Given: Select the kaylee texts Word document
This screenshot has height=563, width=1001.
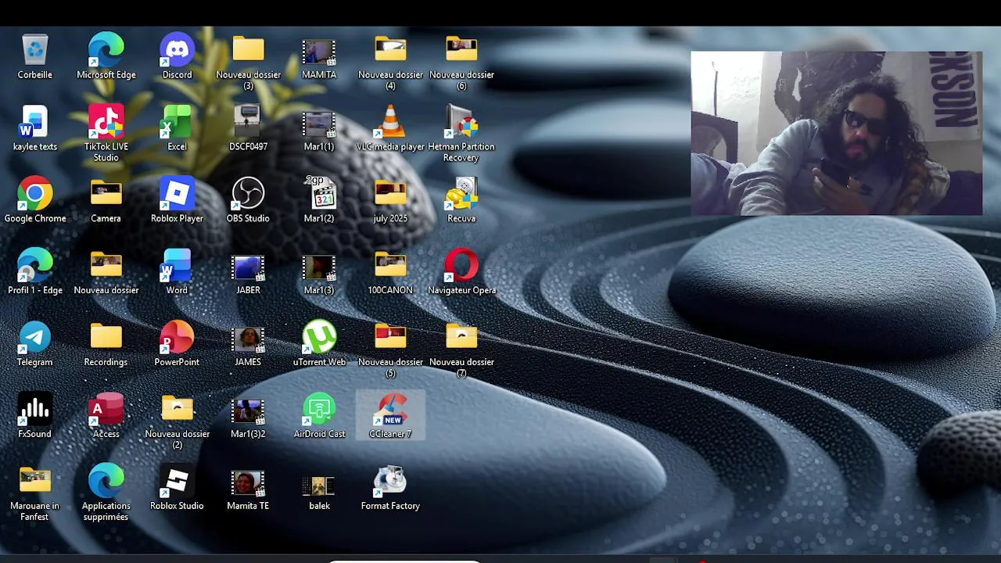Looking at the screenshot, I should pyautogui.click(x=35, y=122).
